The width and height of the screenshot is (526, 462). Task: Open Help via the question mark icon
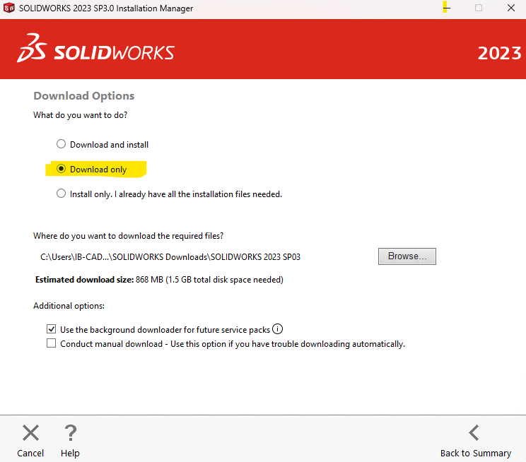[x=71, y=432]
